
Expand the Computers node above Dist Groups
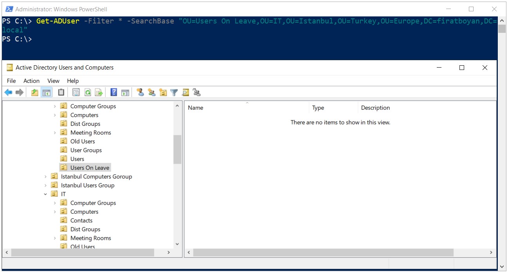55,115
